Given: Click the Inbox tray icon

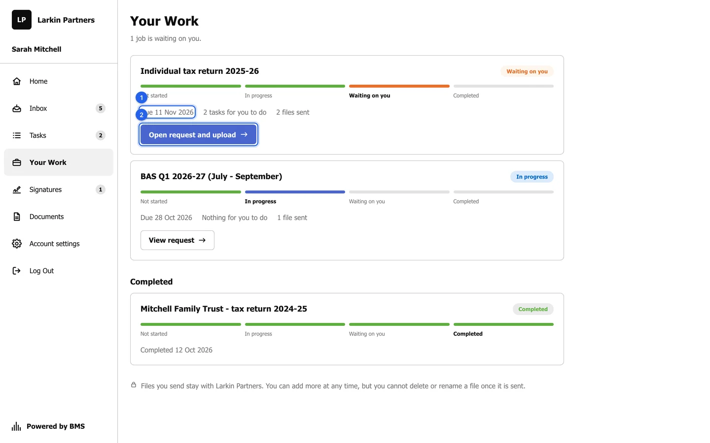Looking at the screenshot, I should pos(17,108).
